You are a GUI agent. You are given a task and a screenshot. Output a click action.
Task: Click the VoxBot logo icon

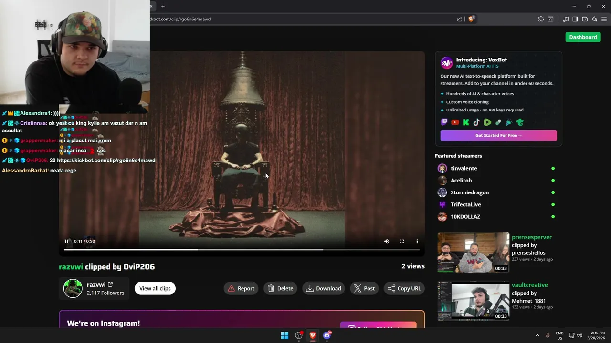446,63
